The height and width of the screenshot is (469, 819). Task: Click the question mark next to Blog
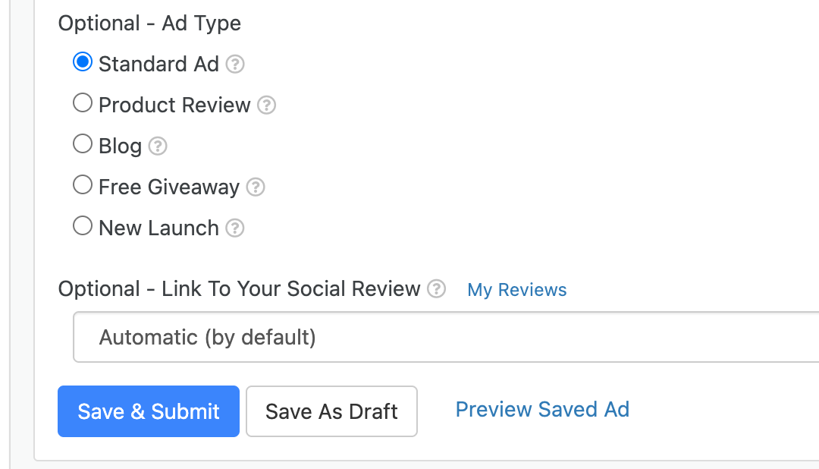coord(158,146)
